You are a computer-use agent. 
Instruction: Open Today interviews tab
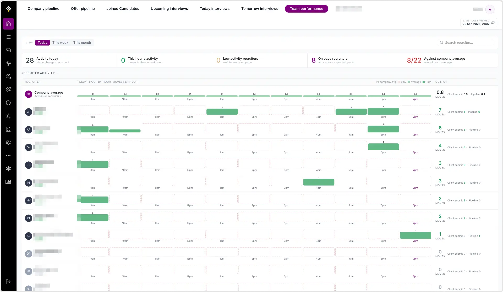215,9
